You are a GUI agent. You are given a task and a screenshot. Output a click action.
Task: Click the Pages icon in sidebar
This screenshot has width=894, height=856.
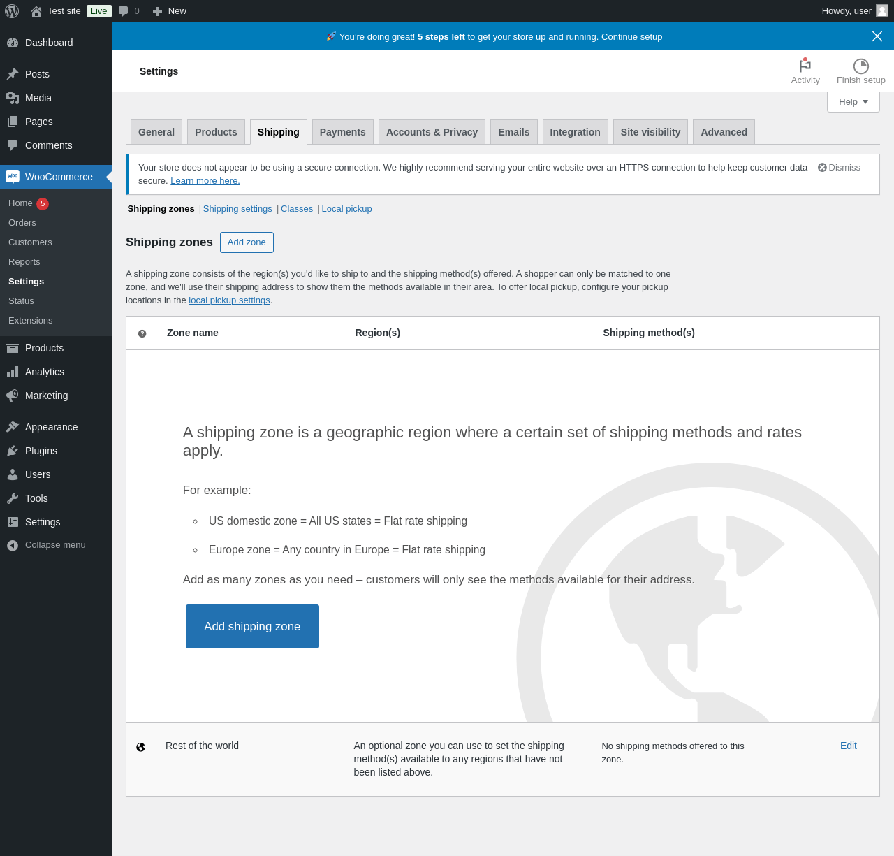pyautogui.click(x=13, y=122)
